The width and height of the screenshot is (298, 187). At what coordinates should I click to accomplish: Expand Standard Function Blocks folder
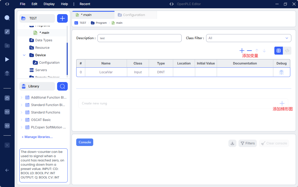pos(22,105)
